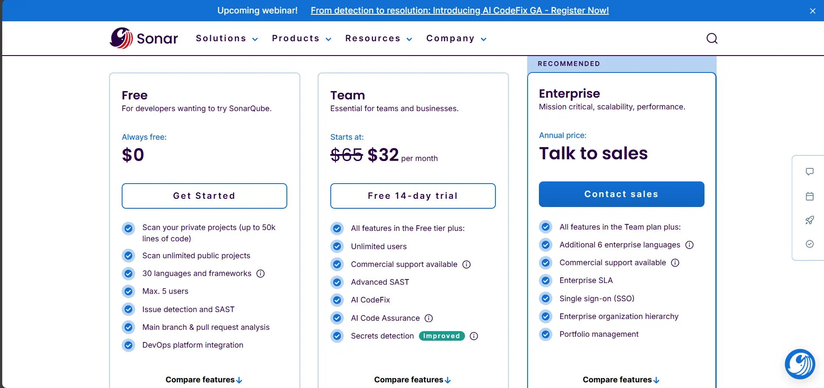Open the webinar registration link

[x=459, y=10]
